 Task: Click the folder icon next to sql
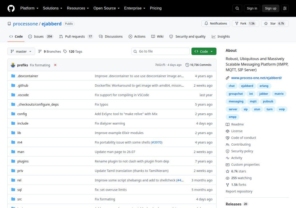coord(13,190)
